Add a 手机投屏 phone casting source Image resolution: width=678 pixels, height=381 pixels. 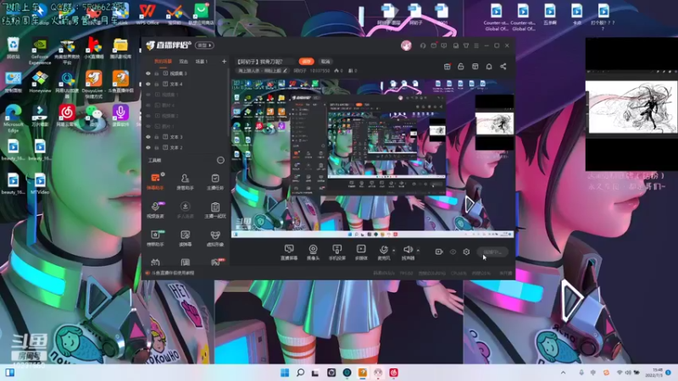[336, 252]
